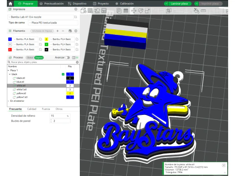Open the Otros settings tab
This screenshot has height=176, width=235.
click(59, 109)
